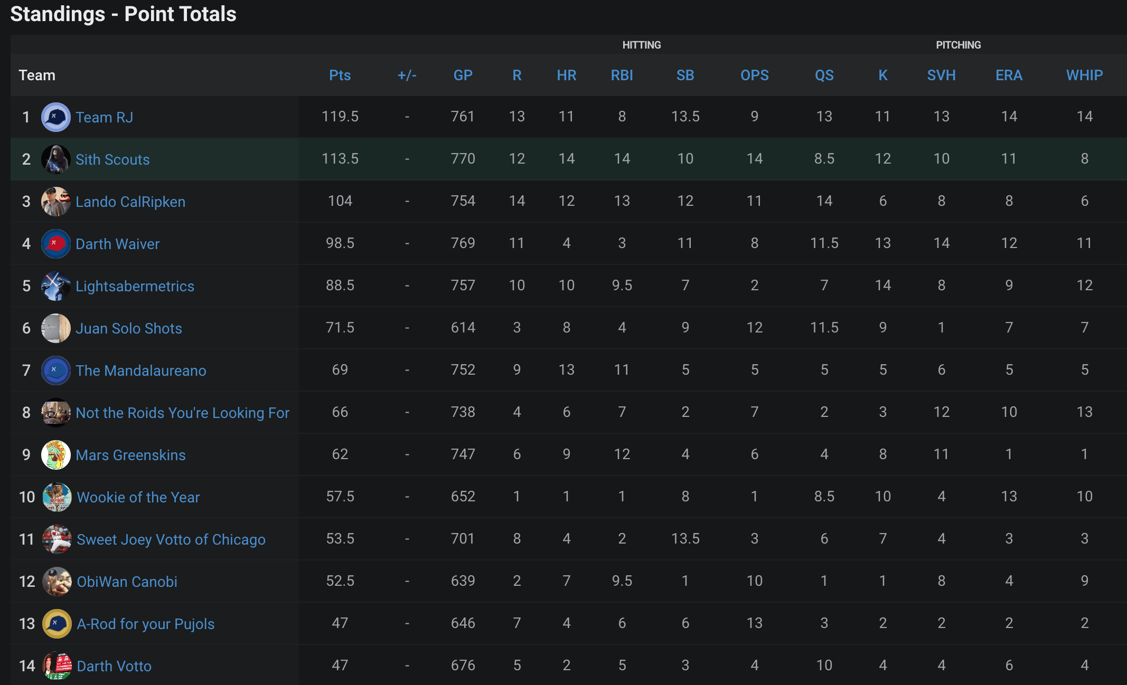Click Lightsabermetrics' lightsaber avatar icon

coord(56,286)
